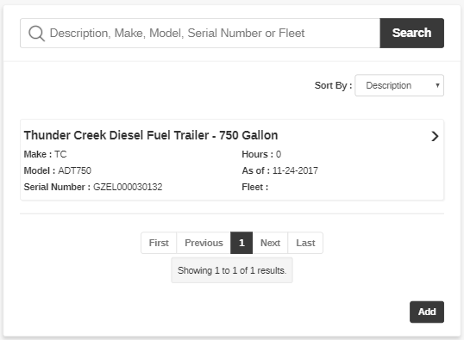This screenshot has width=464, height=340.
Task: Click the magnifying glass search icon
Action: point(37,34)
